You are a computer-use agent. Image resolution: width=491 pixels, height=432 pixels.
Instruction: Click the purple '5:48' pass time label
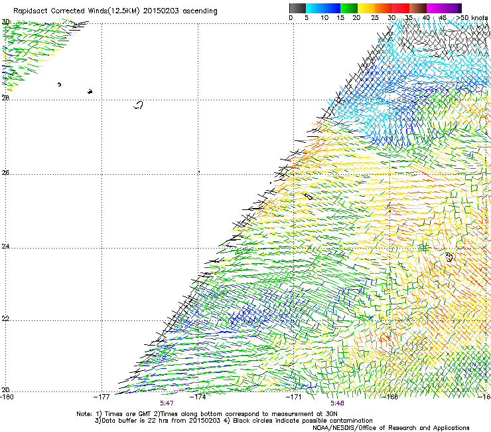tap(337, 403)
